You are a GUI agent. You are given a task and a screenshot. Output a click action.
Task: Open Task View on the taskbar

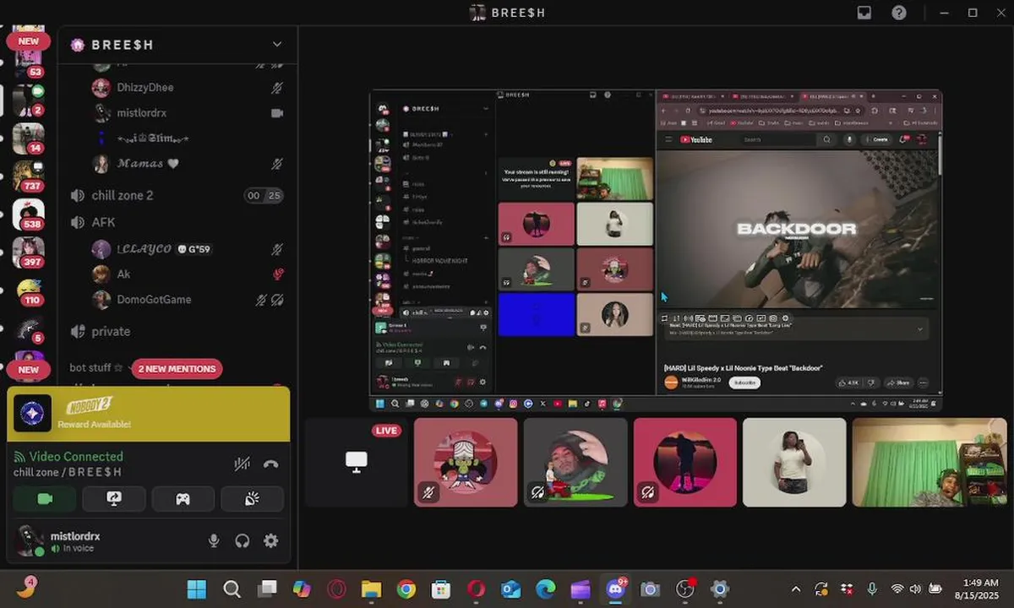[x=267, y=589]
